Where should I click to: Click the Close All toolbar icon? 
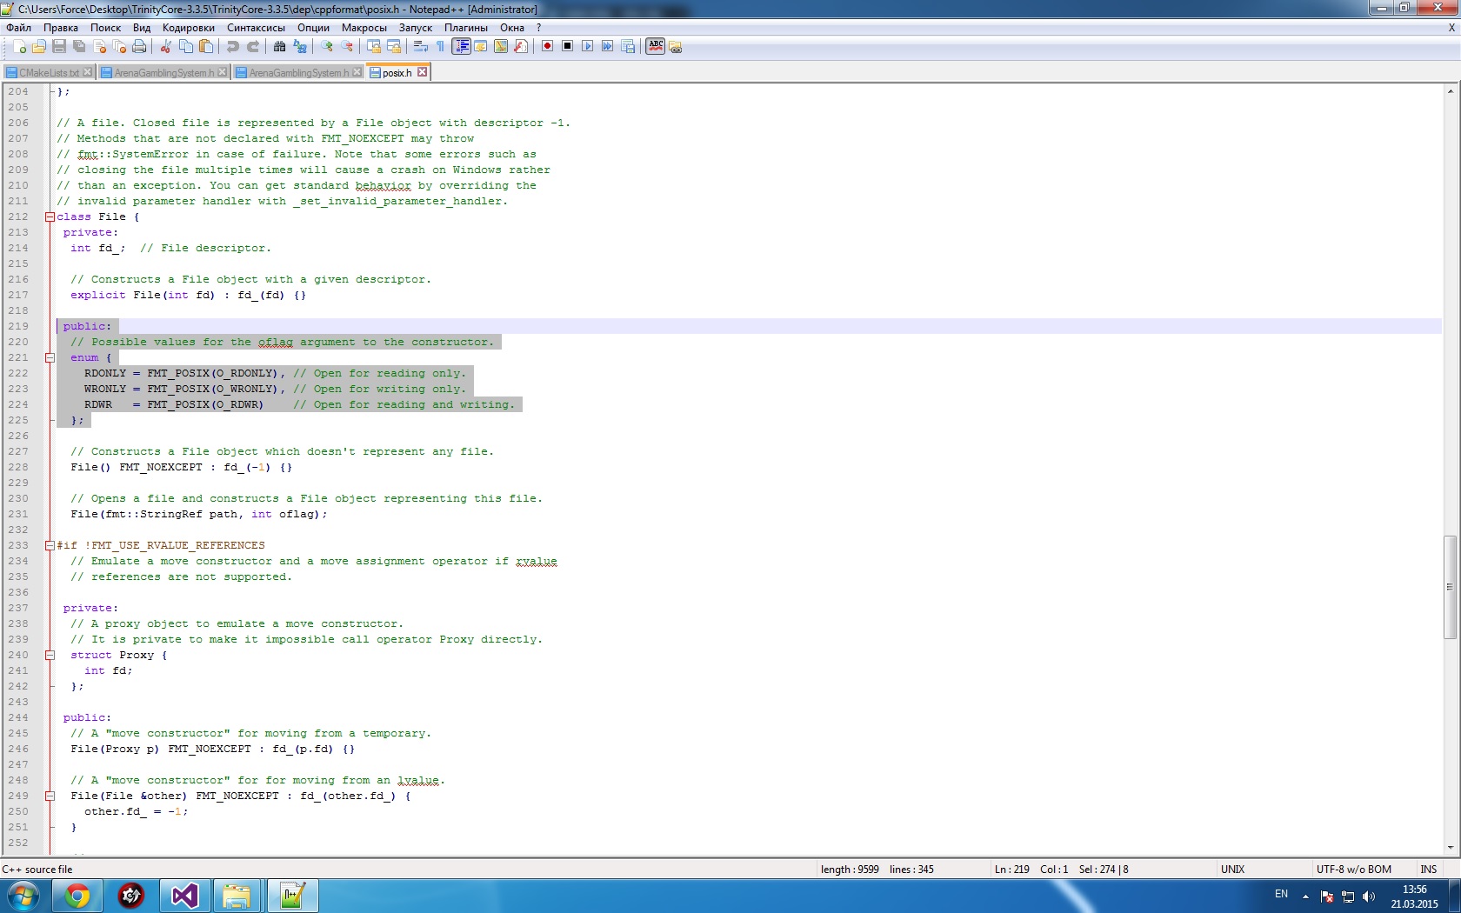pyautogui.click(x=119, y=47)
